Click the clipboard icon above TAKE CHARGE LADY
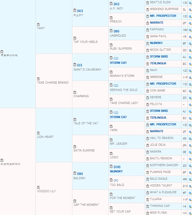The height and width of the screenshot is (215, 192). pyautogui.click(x=111, y=99)
